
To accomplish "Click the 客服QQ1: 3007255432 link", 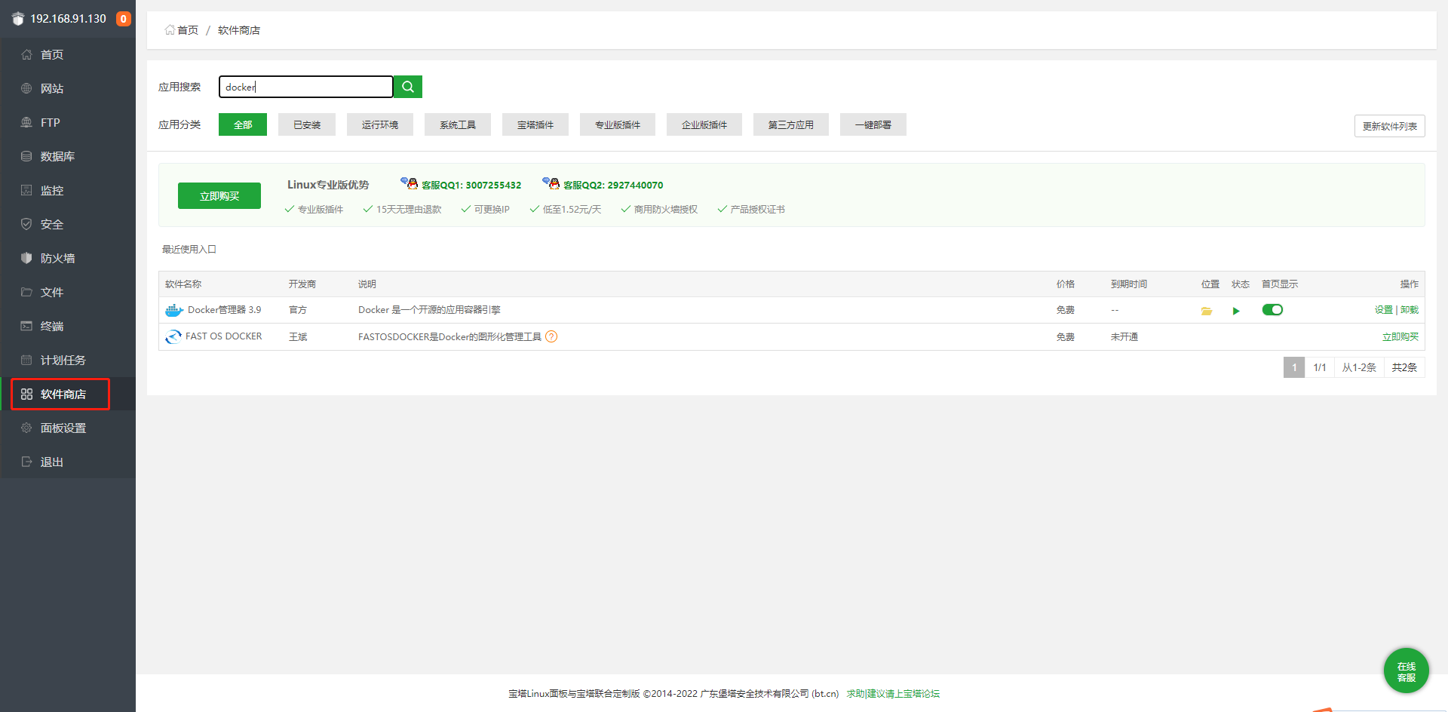I will [x=471, y=185].
